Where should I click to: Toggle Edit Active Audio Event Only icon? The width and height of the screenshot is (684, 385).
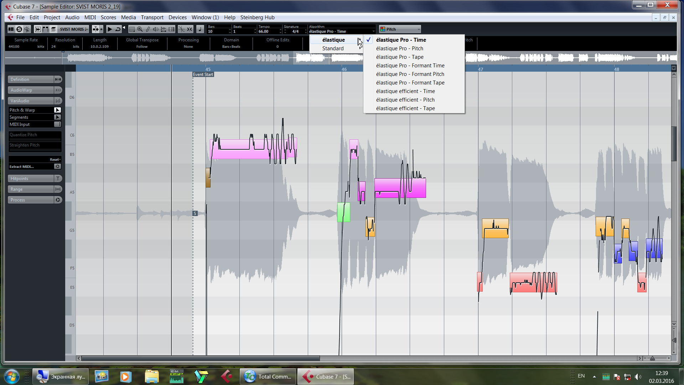coord(53,29)
